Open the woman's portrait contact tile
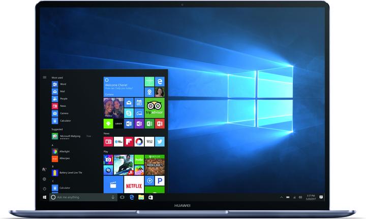 [160, 92]
